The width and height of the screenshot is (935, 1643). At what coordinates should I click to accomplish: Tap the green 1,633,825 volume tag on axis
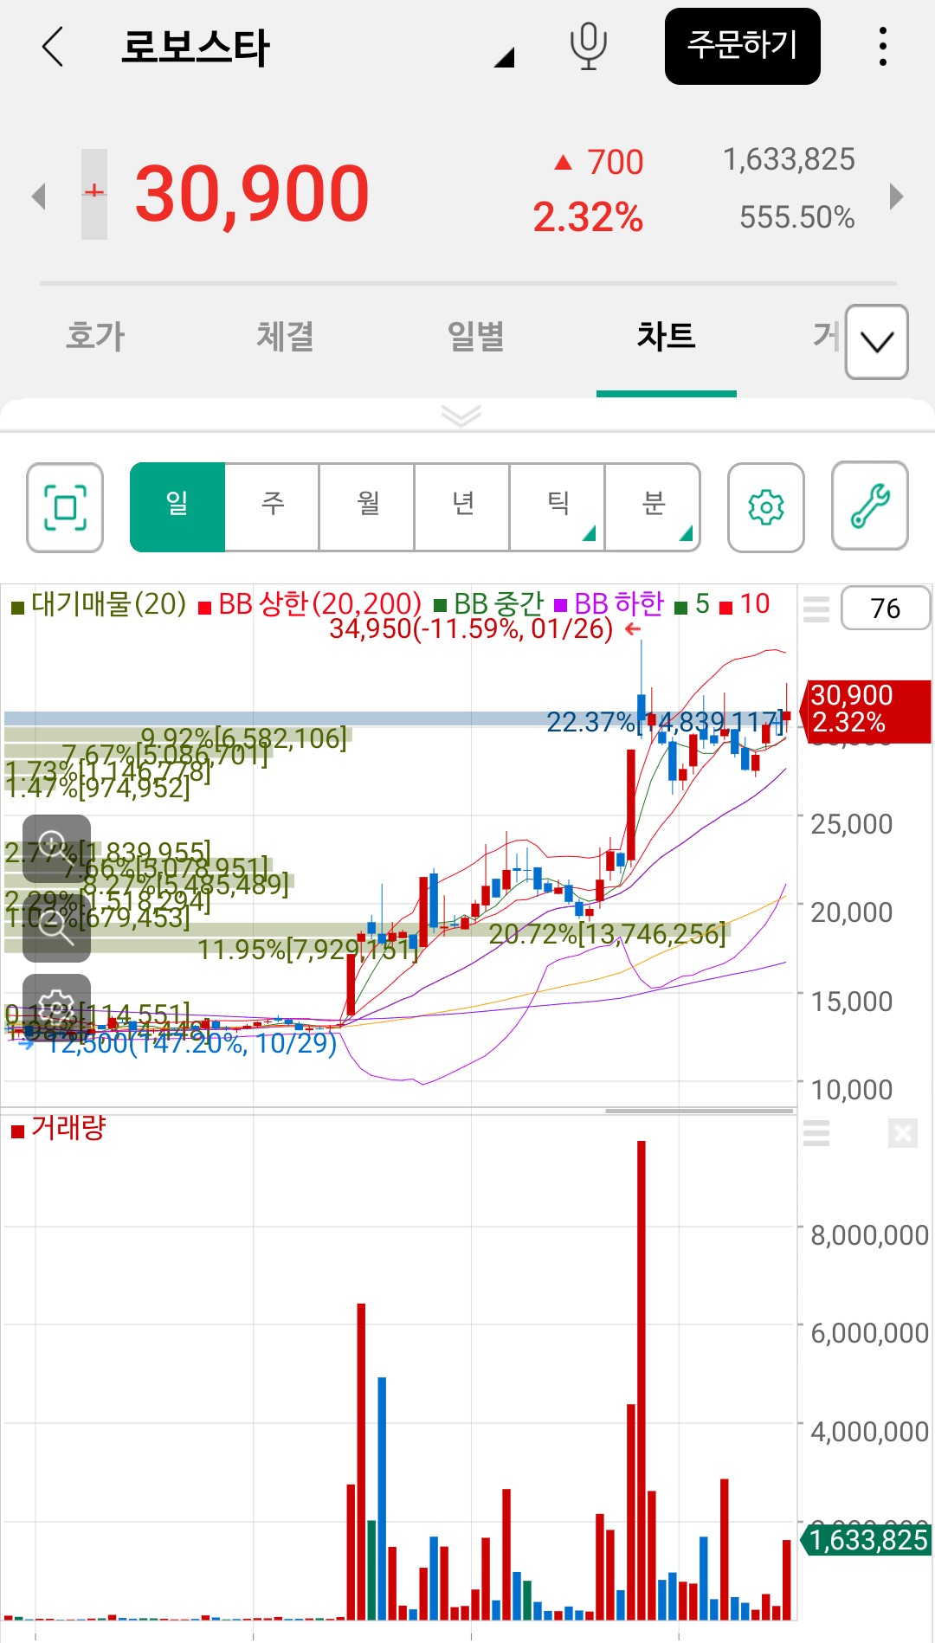867,1540
